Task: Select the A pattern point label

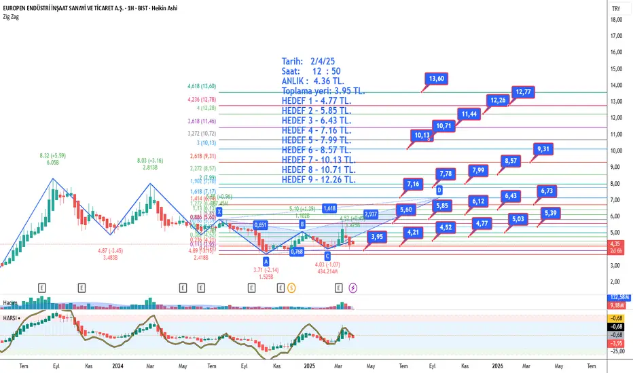Action: (x=266, y=261)
